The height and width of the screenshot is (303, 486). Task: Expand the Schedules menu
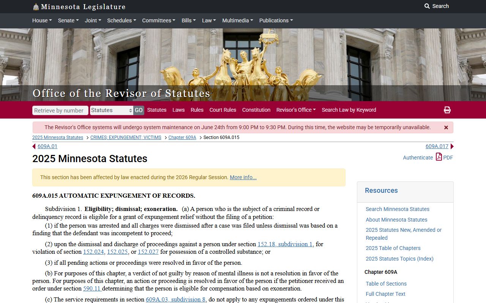pos(121,20)
